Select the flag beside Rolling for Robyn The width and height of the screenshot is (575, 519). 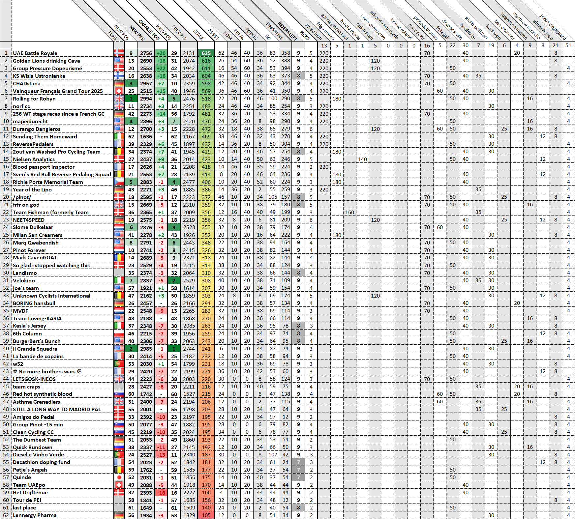tap(119, 99)
